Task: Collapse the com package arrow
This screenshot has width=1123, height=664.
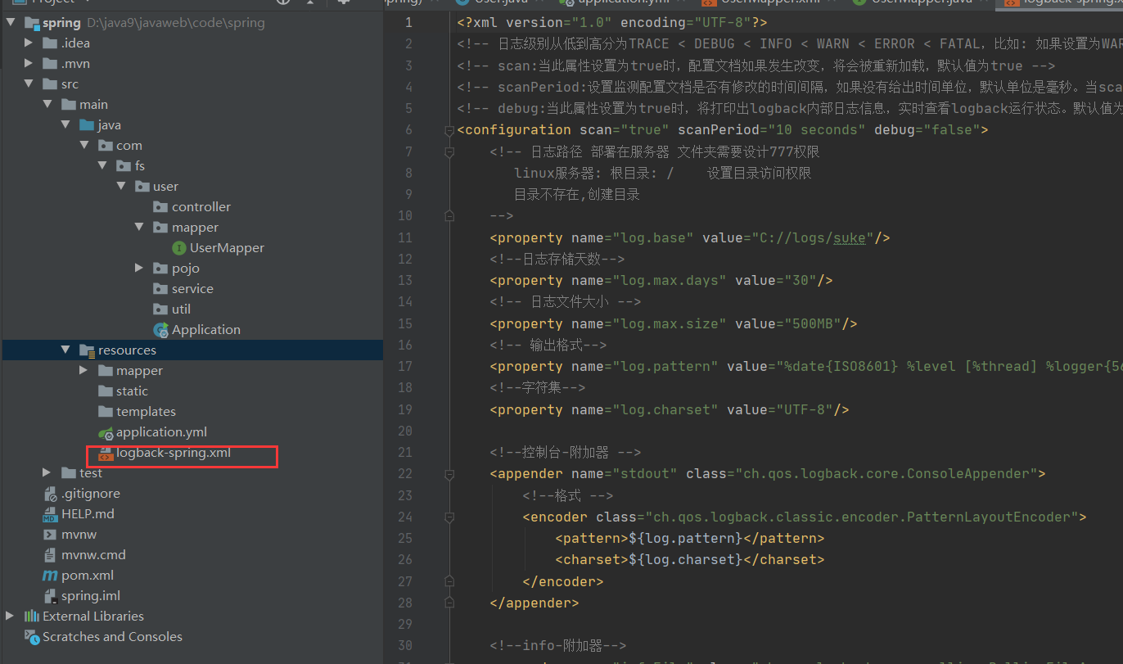Action: point(84,146)
